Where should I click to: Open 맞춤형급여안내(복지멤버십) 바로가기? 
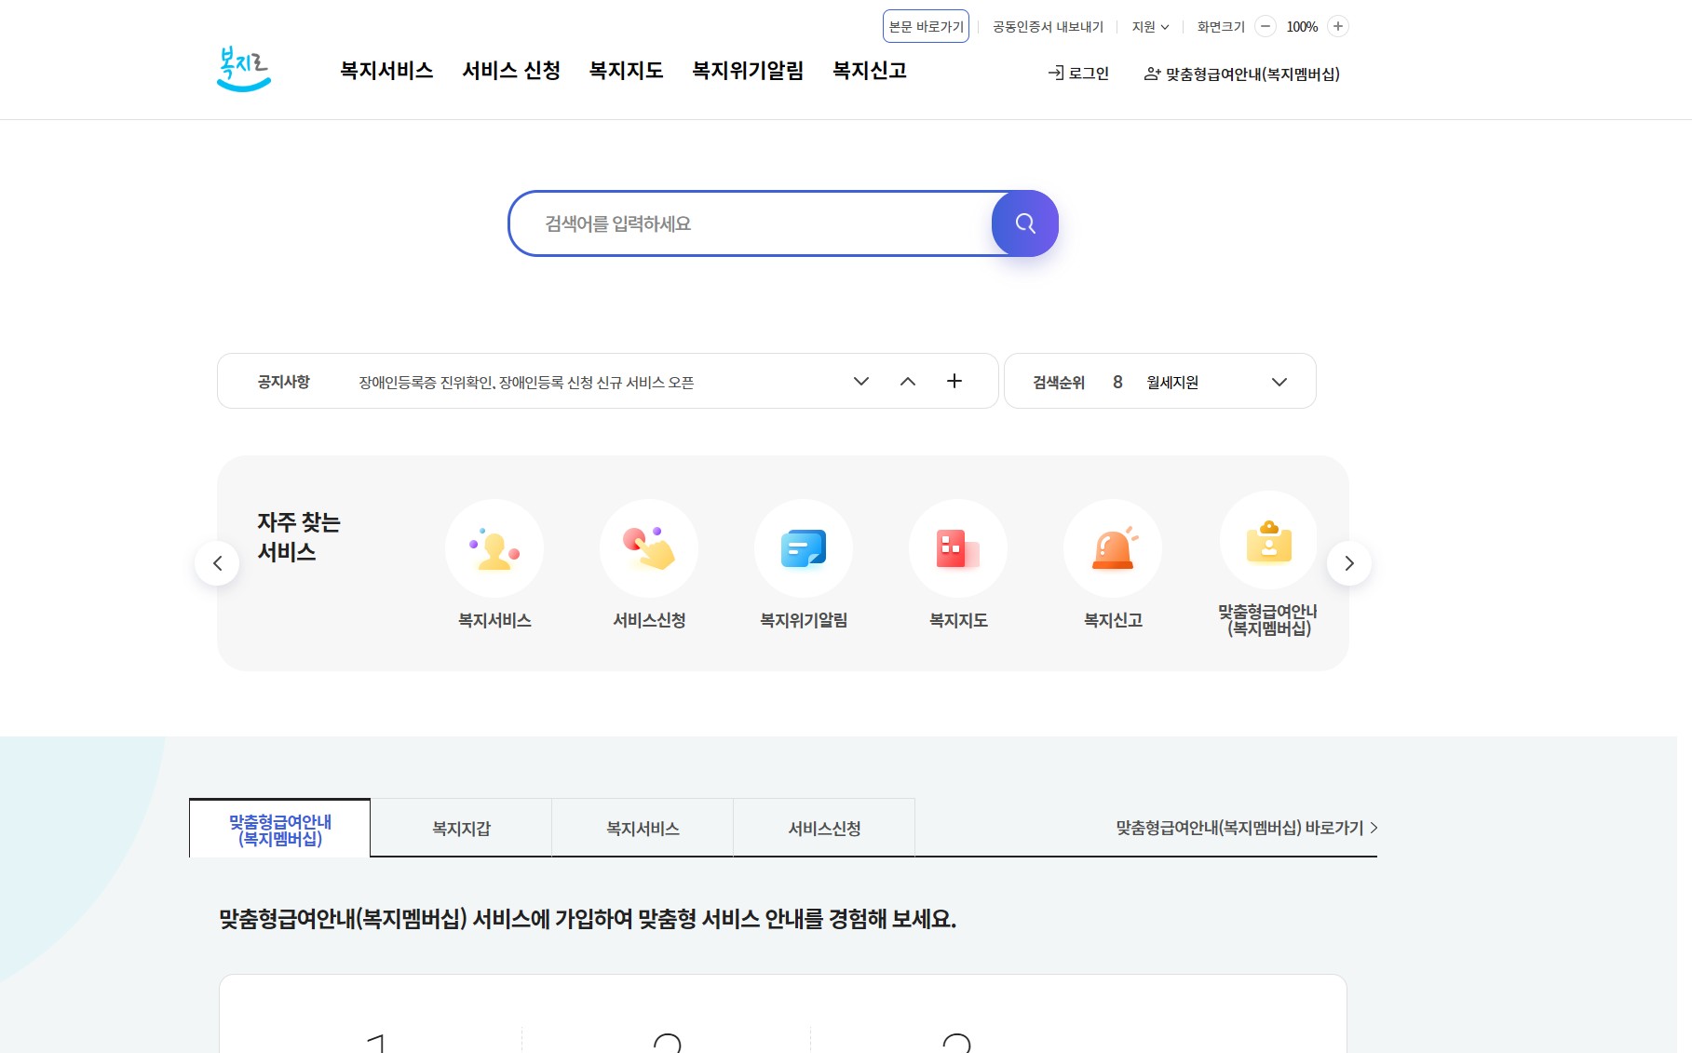[x=1242, y=828]
